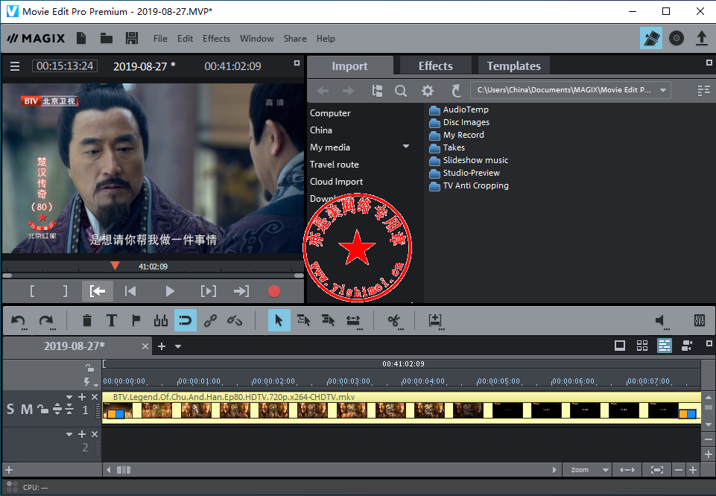Open the File menu
This screenshot has width=716, height=496.
click(x=160, y=39)
